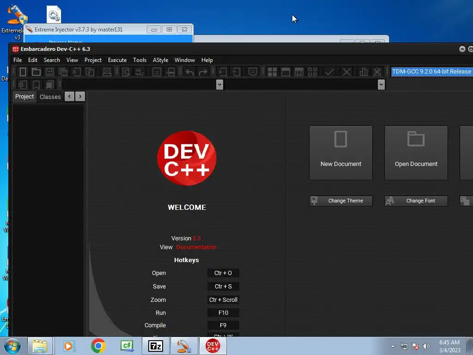
Task: Switch to the Project tab
Action: coord(24,97)
